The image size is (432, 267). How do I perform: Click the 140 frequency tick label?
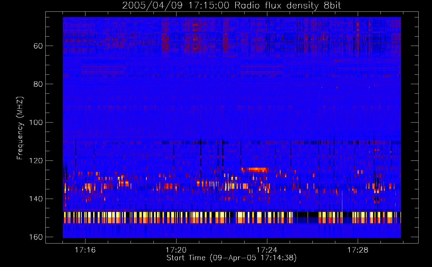[x=36, y=199]
